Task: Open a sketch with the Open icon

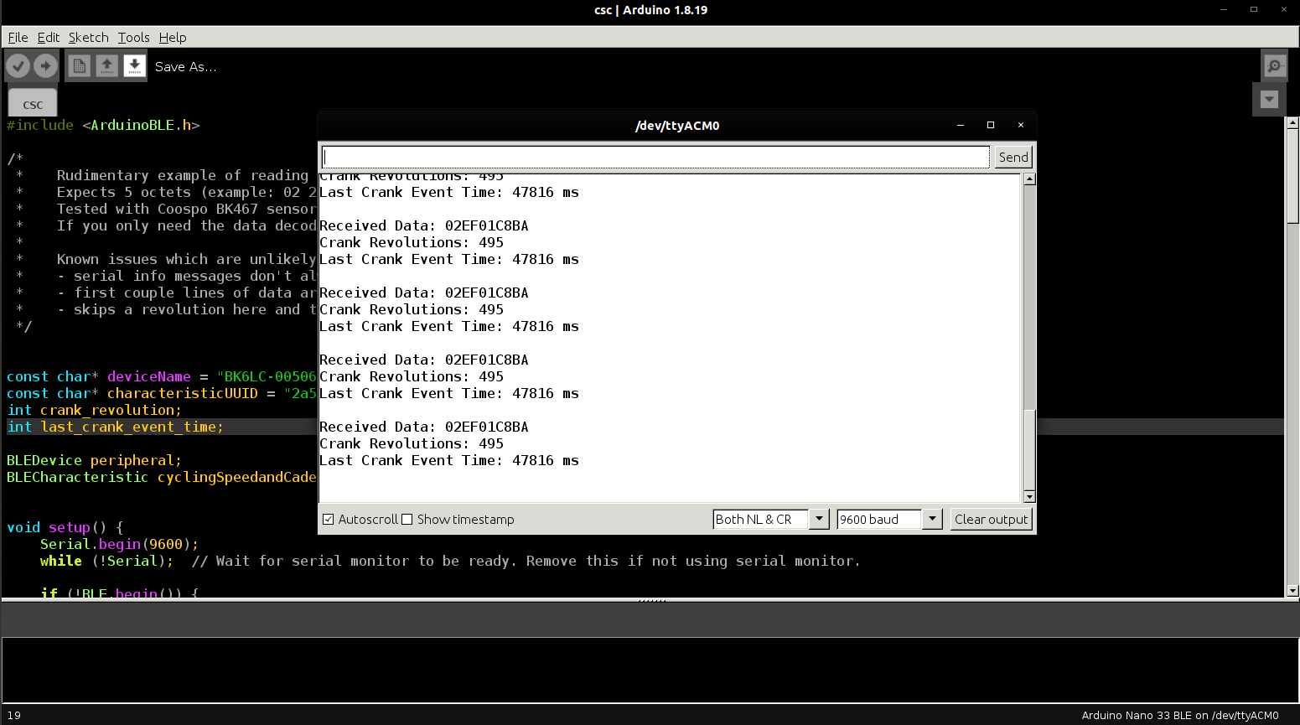Action: coord(106,65)
